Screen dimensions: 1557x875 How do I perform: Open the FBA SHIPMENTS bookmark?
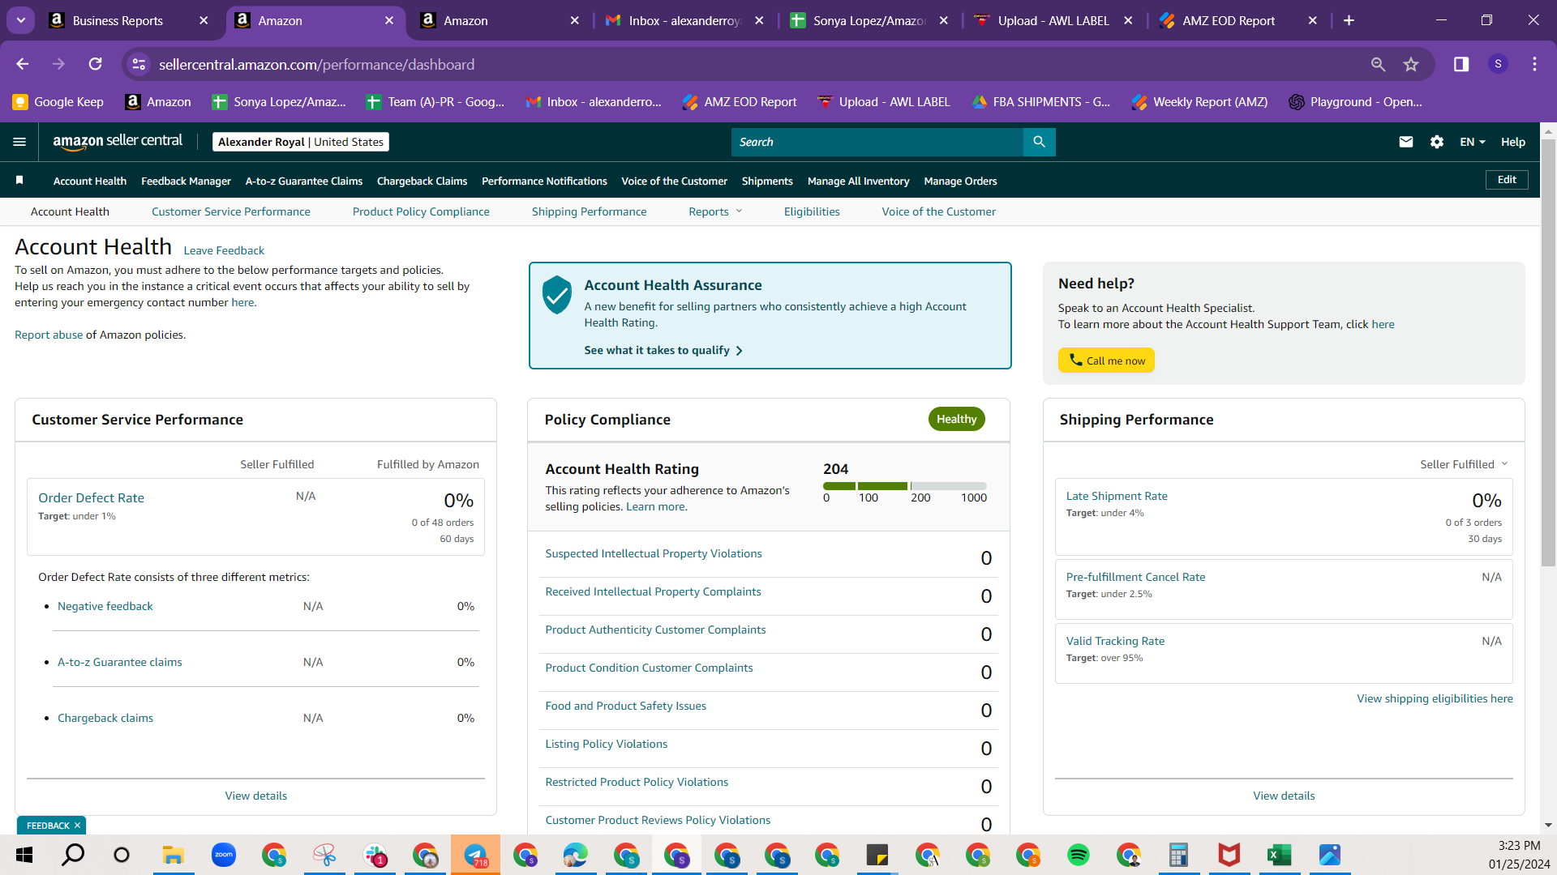(1042, 102)
